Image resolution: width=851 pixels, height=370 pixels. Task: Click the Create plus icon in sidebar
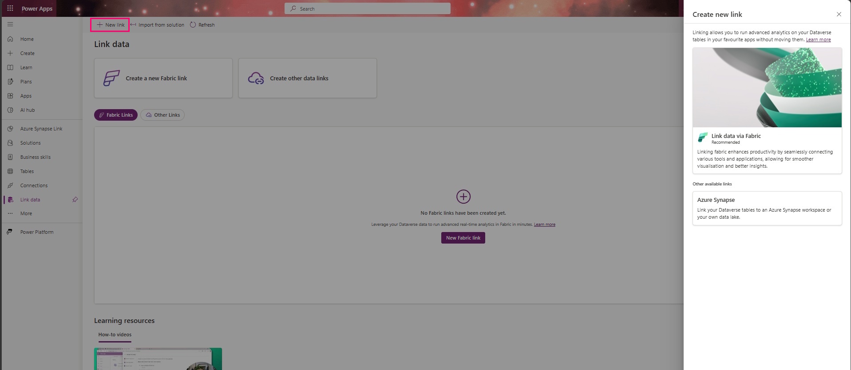coord(10,53)
